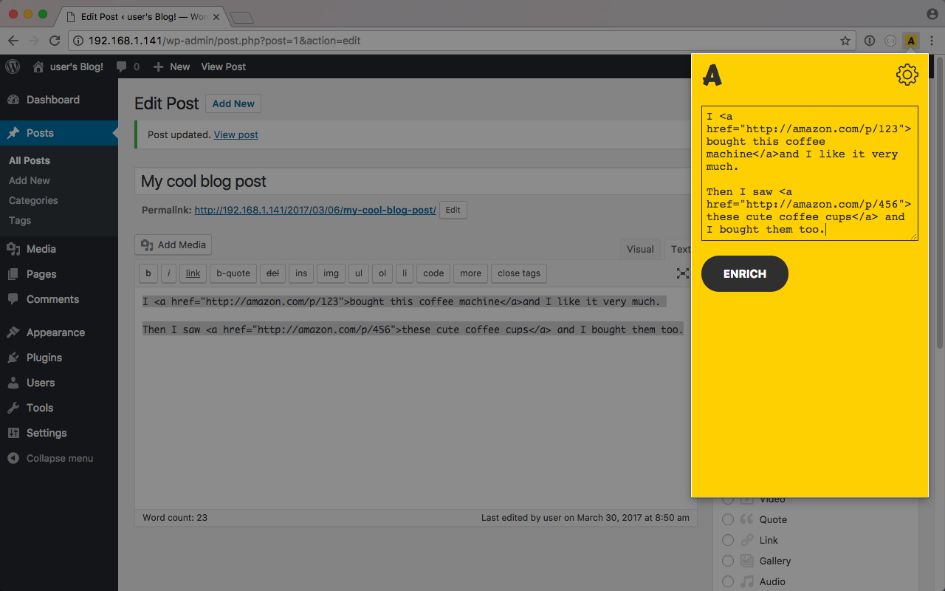This screenshot has height=591, width=945.
Task: Click the browser back arrow
Action: tap(13, 41)
